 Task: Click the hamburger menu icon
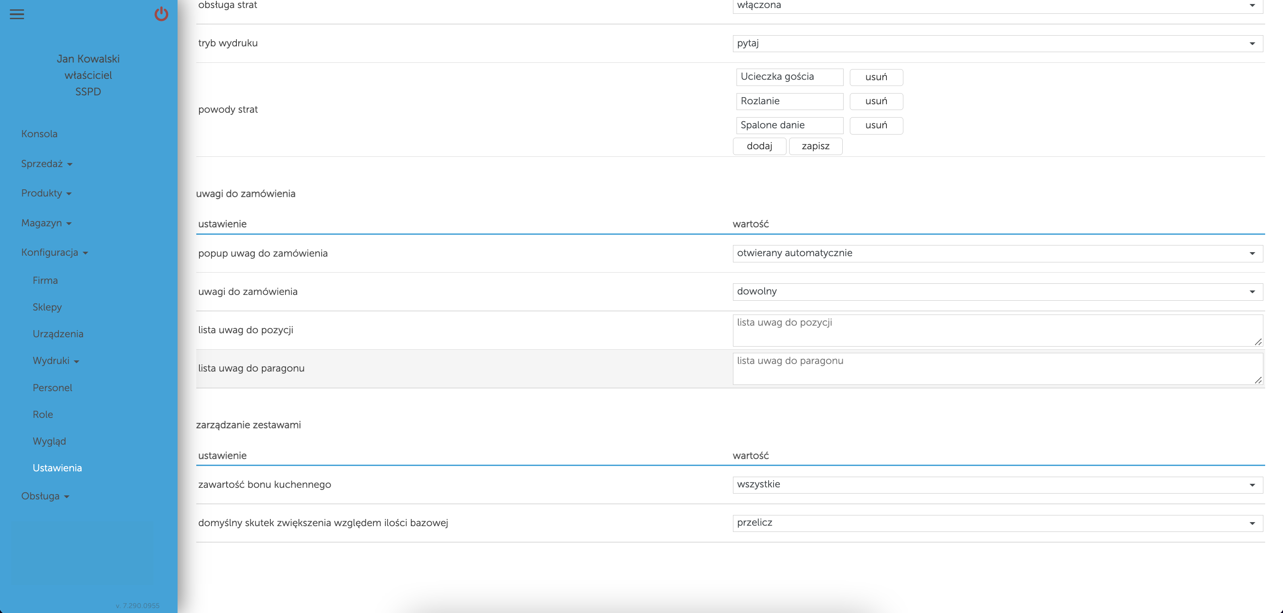click(x=17, y=14)
